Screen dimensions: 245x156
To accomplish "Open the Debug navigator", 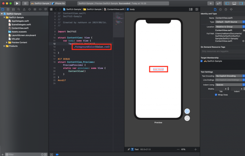I will pos(35,9).
